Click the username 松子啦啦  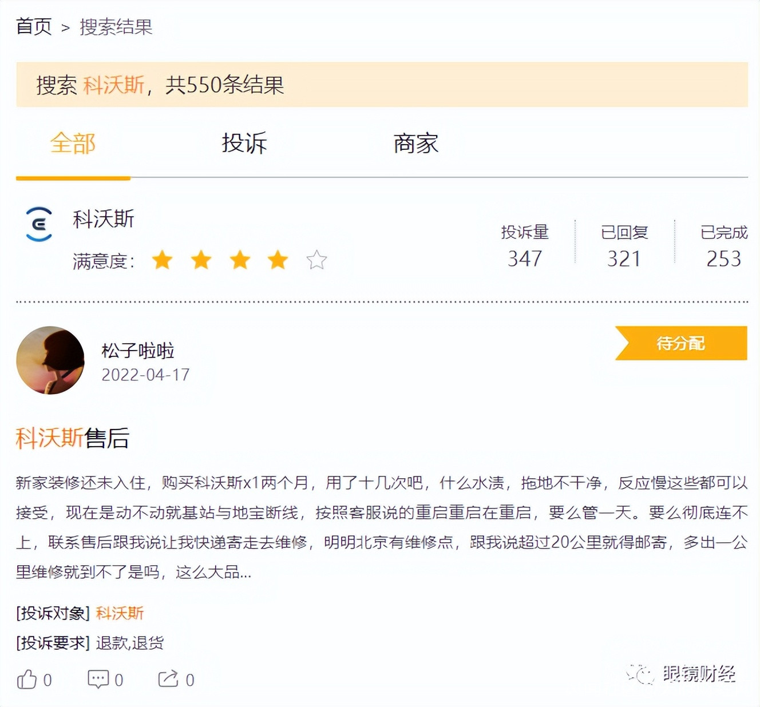[x=138, y=350]
